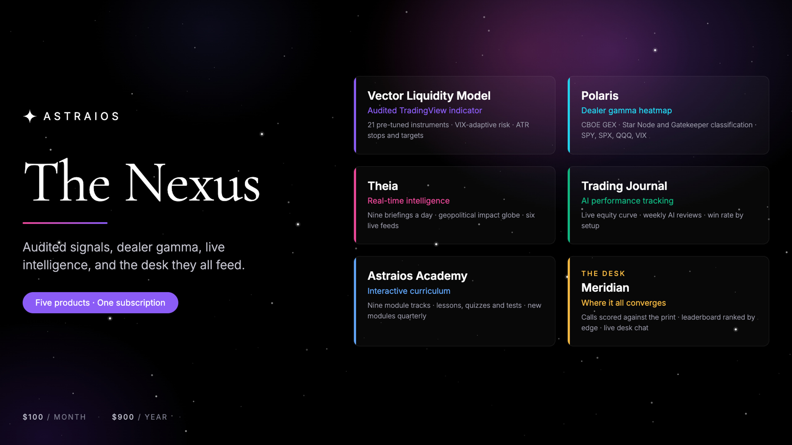Click "Nine module tracks" description text

454,311
